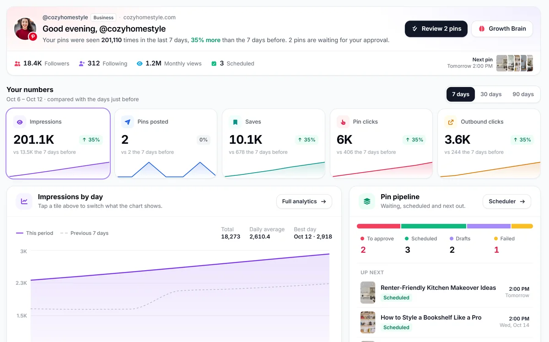Click the Total 18,273 value
Viewport: 549px width, 342px height.
click(x=231, y=237)
